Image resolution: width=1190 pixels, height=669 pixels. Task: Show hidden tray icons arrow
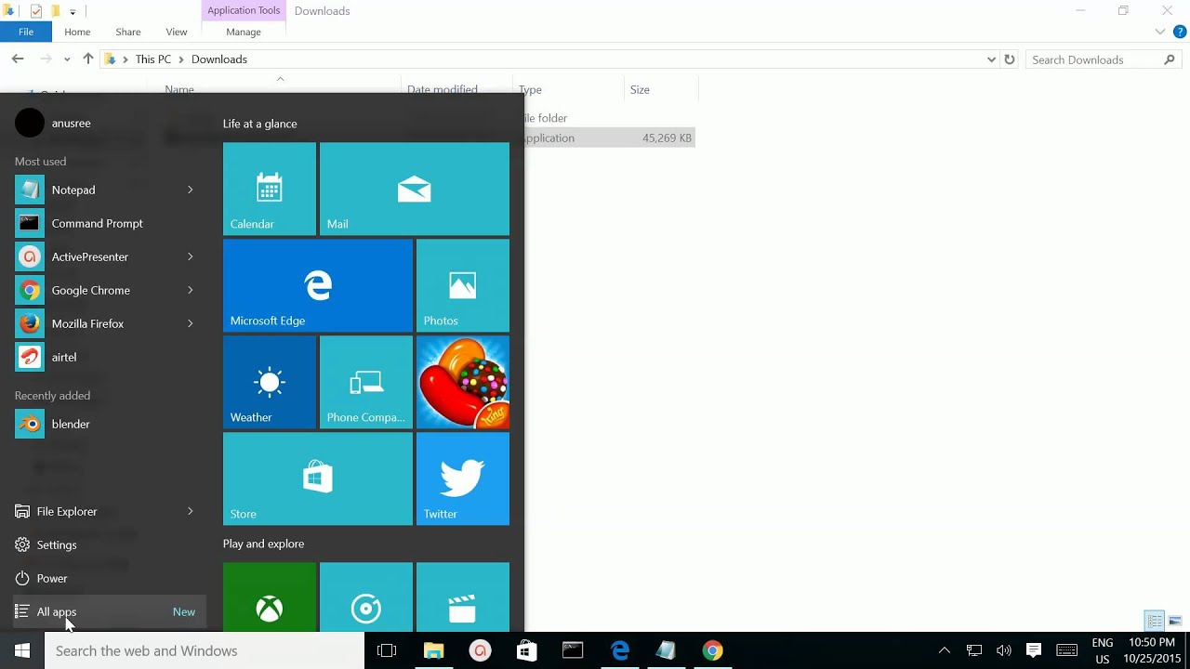click(x=945, y=650)
